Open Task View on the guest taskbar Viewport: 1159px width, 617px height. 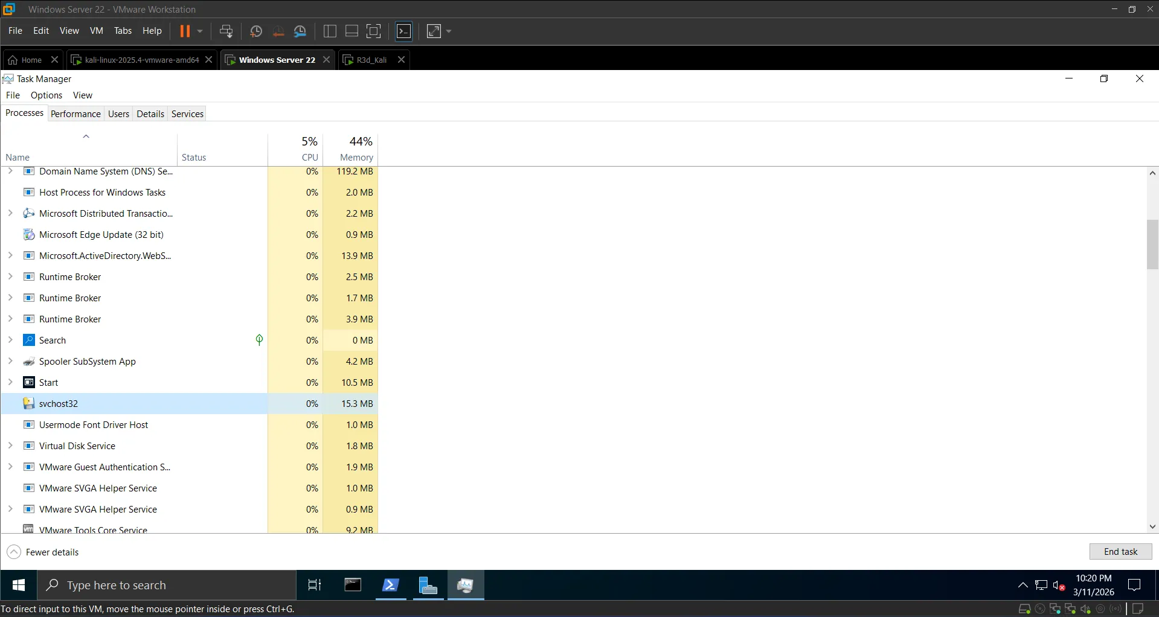click(315, 585)
